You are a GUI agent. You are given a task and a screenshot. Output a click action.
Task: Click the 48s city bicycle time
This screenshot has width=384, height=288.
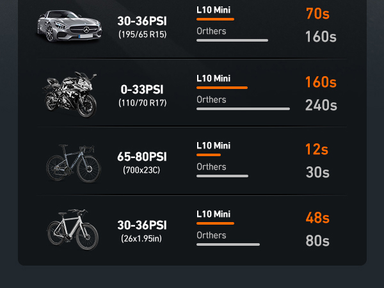(x=317, y=218)
